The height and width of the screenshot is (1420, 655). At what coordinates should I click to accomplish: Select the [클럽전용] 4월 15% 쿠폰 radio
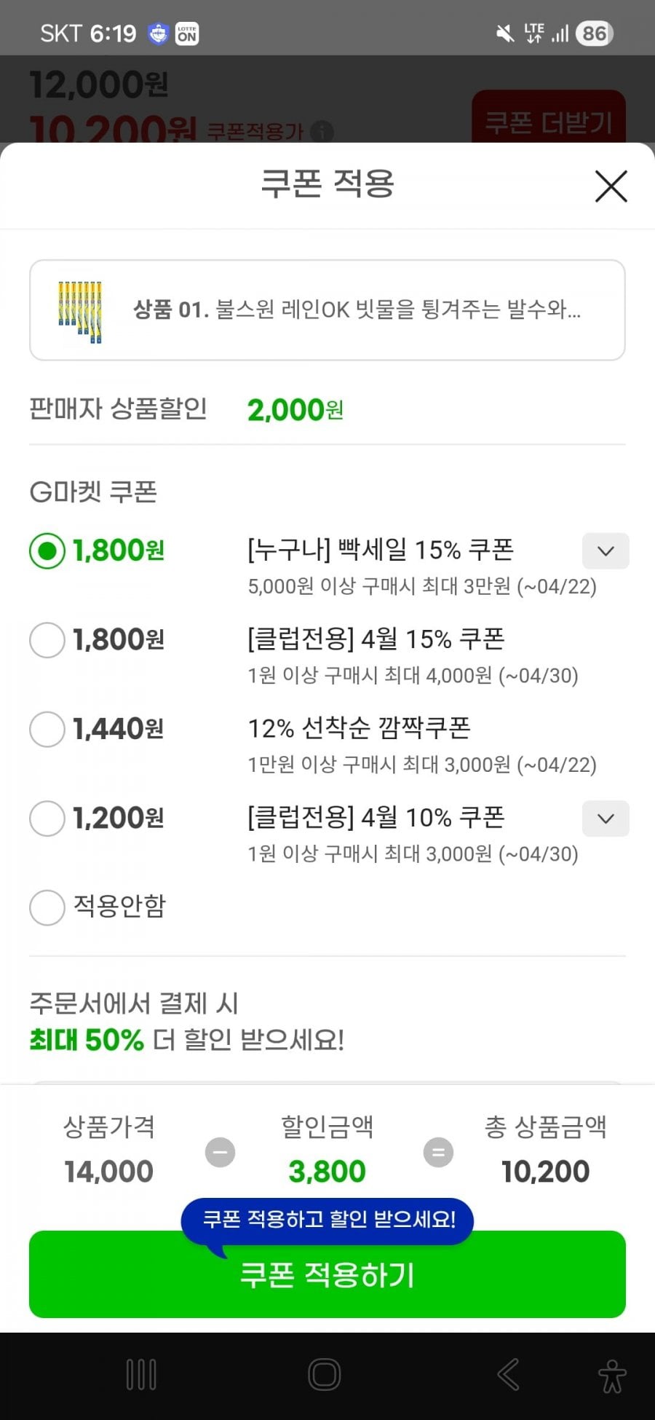click(47, 640)
